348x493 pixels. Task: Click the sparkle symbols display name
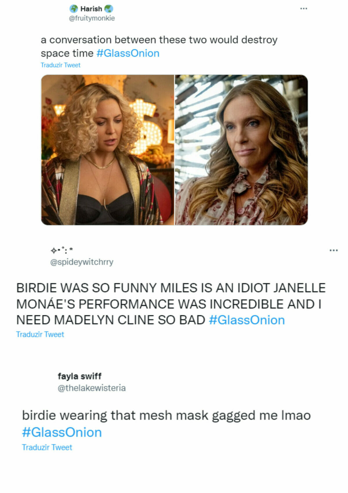tap(62, 250)
